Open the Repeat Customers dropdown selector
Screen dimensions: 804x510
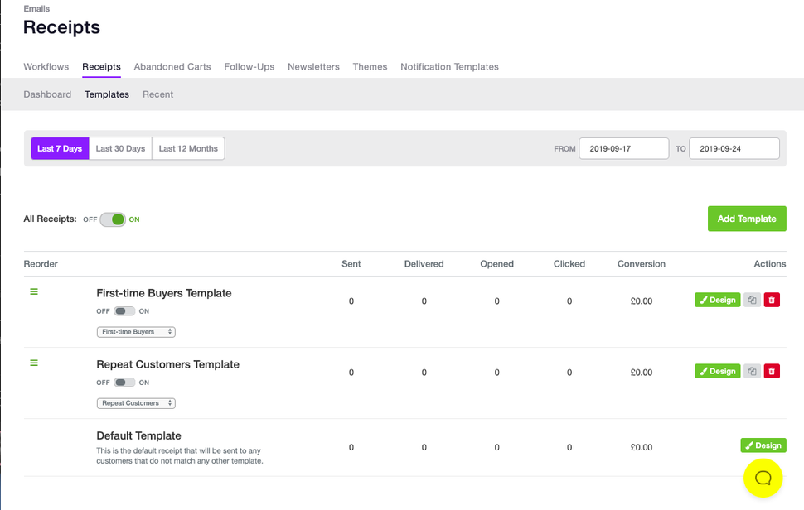[136, 403]
